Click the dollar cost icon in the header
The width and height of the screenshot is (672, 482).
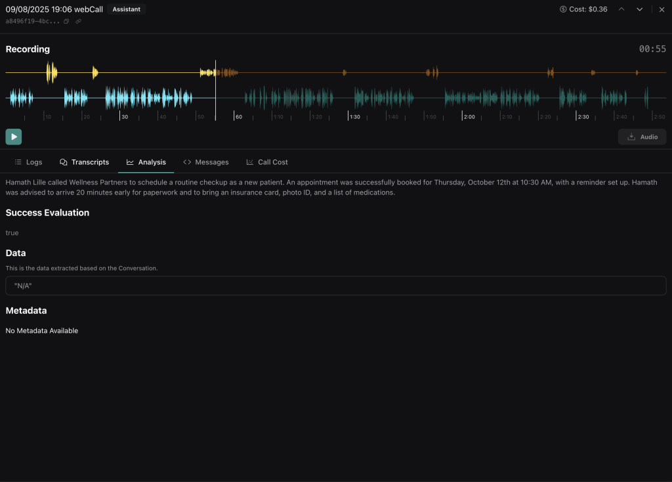pos(563,9)
